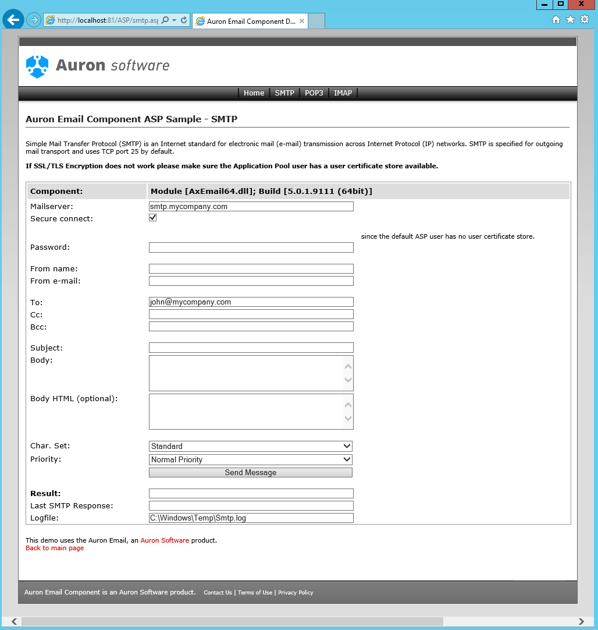The height and width of the screenshot is (630, 598).
Task: Open the address bar search dropdown arrow
Action: [174, 20]
